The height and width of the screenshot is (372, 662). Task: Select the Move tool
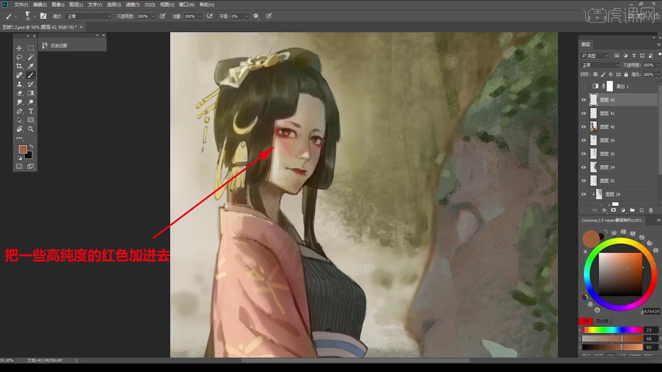[x=19, y=48]
